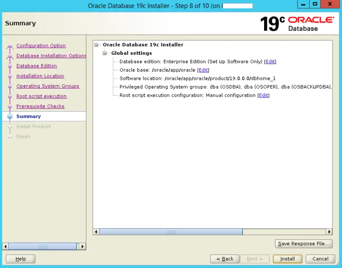Screen dimensions: 342x268
Task: Open Operating System Groups step
Action: 48,86
